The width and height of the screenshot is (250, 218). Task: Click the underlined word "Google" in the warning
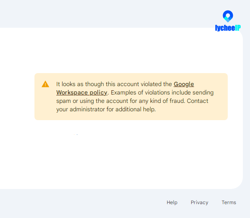pyautogui.click(x=184, y=84)
